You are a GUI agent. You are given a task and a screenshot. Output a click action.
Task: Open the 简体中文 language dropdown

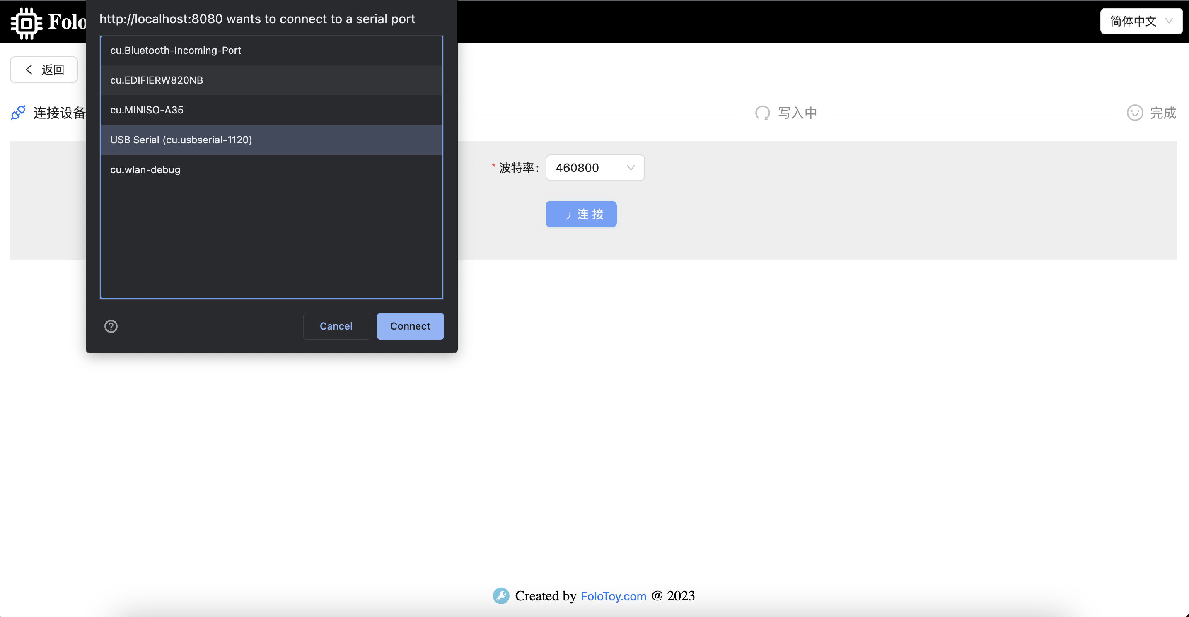click(1141, 21)
